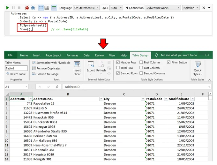Toggle the Header Row checkbox
The width and height of the screenshot is (217, 165).
(118, 62)
